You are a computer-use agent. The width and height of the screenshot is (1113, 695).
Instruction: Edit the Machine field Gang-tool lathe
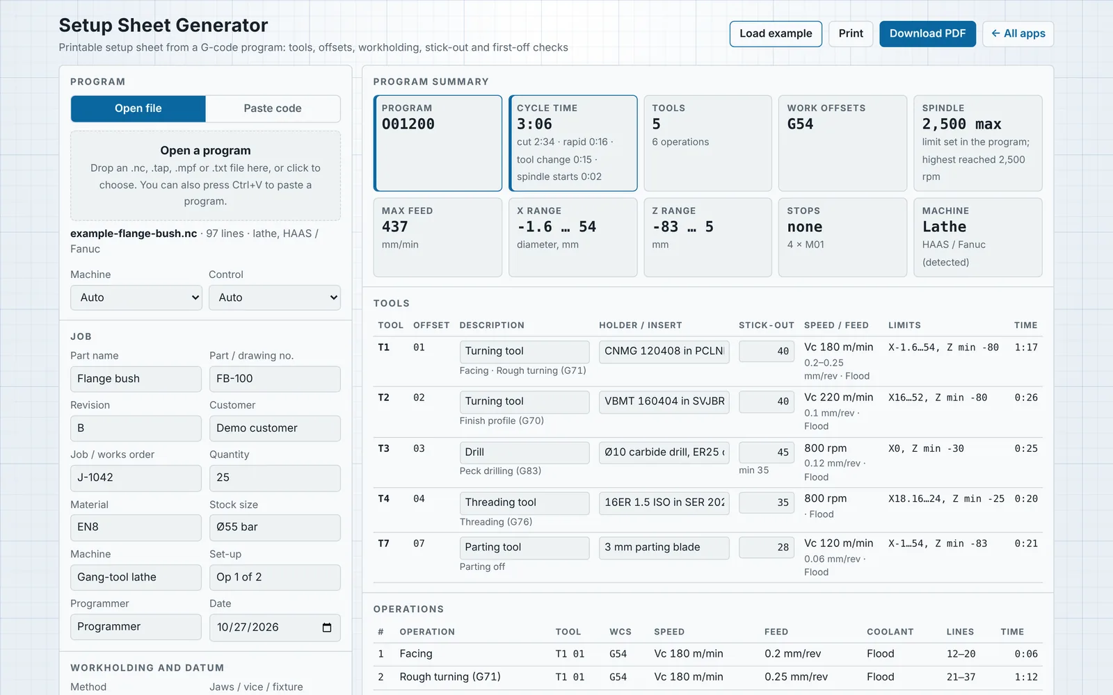pyautogui.click(x=136, y=577)
